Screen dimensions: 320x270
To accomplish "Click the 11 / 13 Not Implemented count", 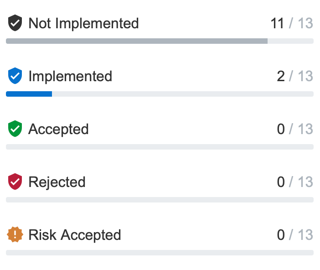I will pos(292,23).
